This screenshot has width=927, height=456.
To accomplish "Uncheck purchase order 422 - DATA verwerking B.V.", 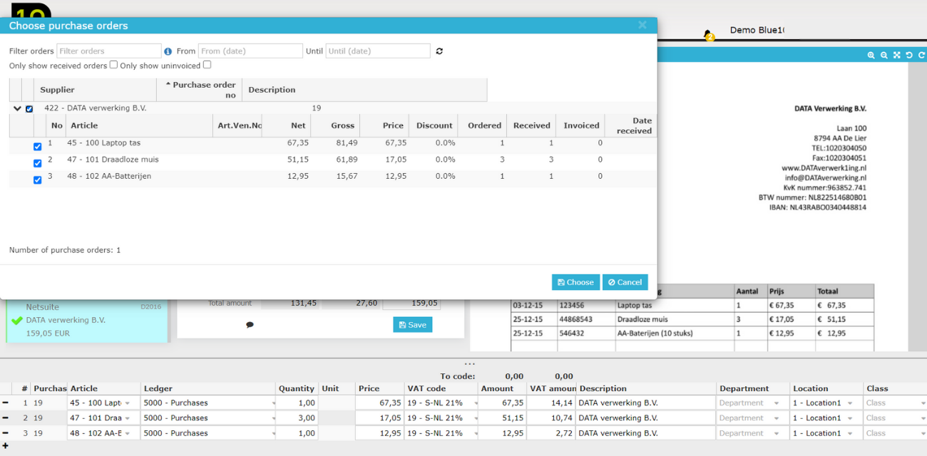I will [x=29, y=109].
